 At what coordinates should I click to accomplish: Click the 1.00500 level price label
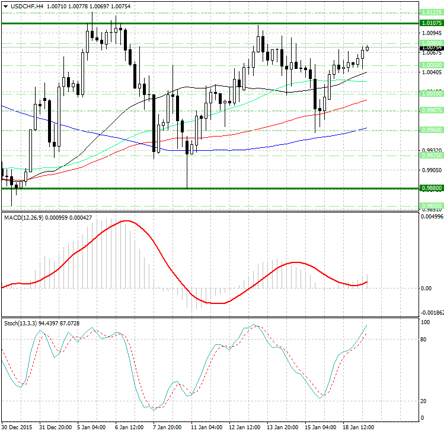[x=430, y=65]
